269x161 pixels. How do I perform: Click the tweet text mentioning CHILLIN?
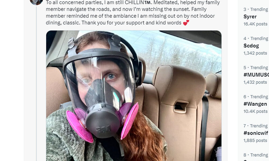coord(133,13)
